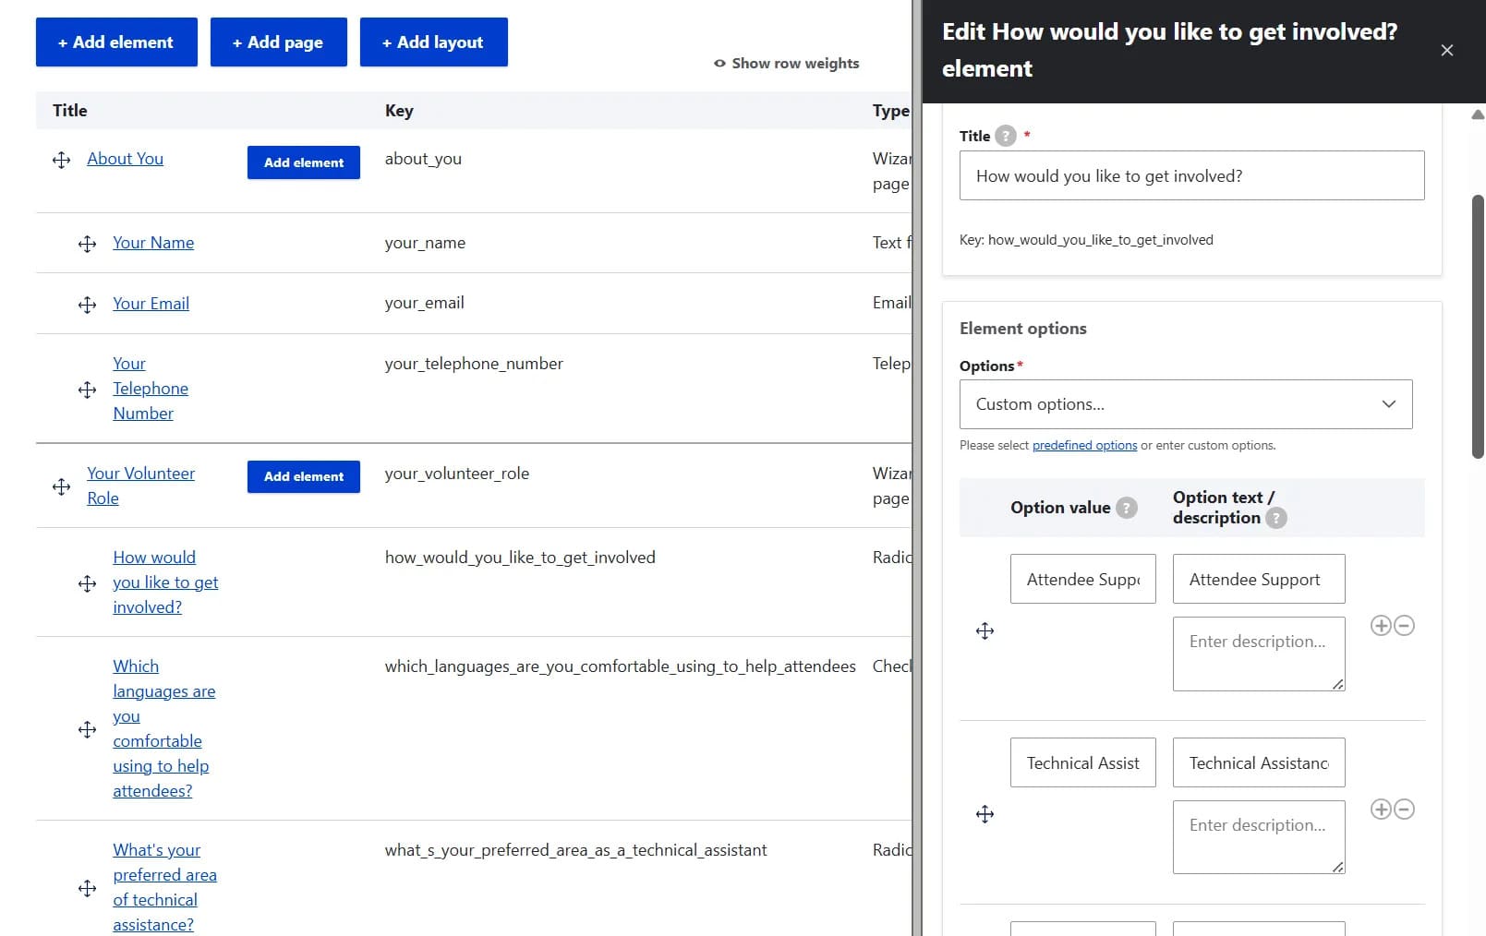The height and width of the screenshot is (936, 1486).
Task: Click Attendee Support option value field
Action: coord(1082,579)
